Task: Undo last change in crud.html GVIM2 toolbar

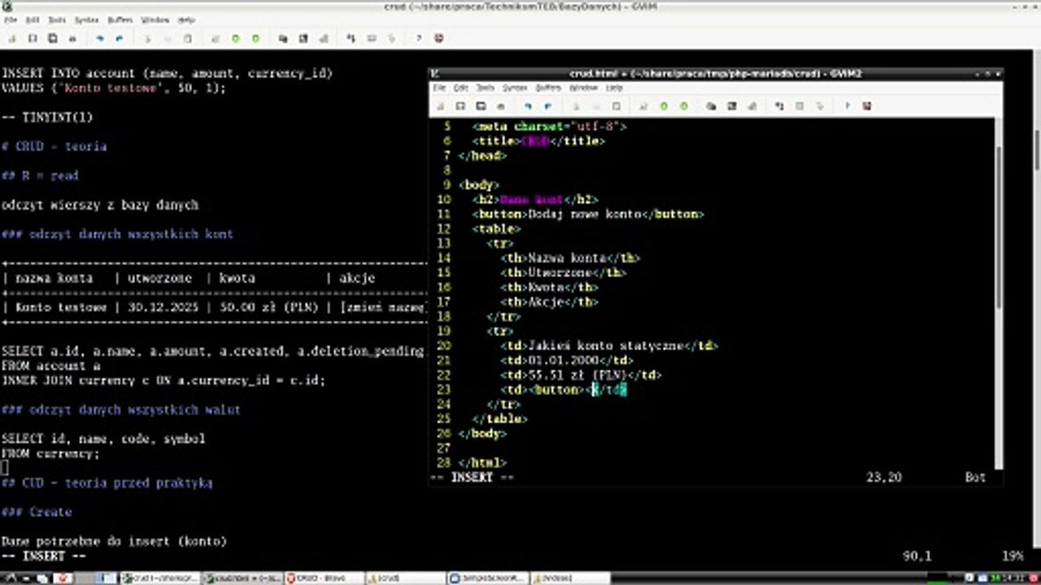Action: 528,106
